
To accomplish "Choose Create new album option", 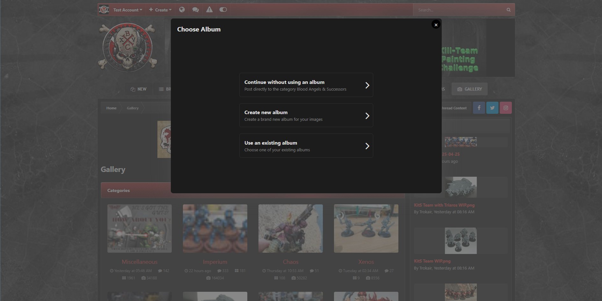I will 306,115.
